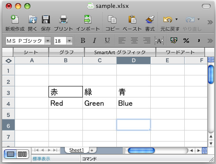Open the MS Pゴシック font dropdown
This screenshot has width=216, height=164.
coord(48,41)
